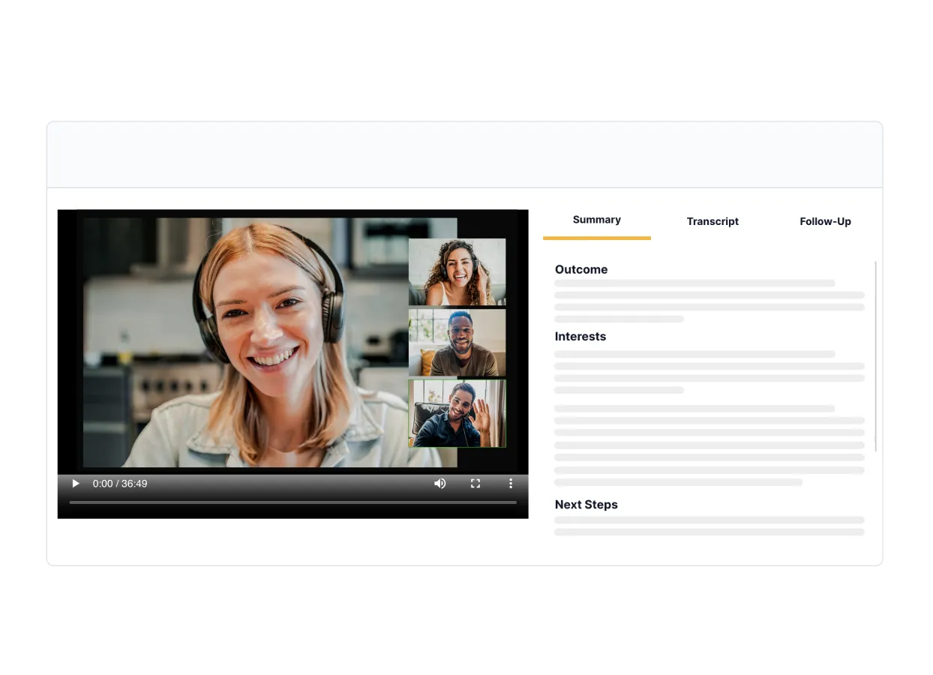Viewport: 933px width, 675px height.
Task: Click the Outcome heading
Action: pyautogui.click(x=581, y=269)
